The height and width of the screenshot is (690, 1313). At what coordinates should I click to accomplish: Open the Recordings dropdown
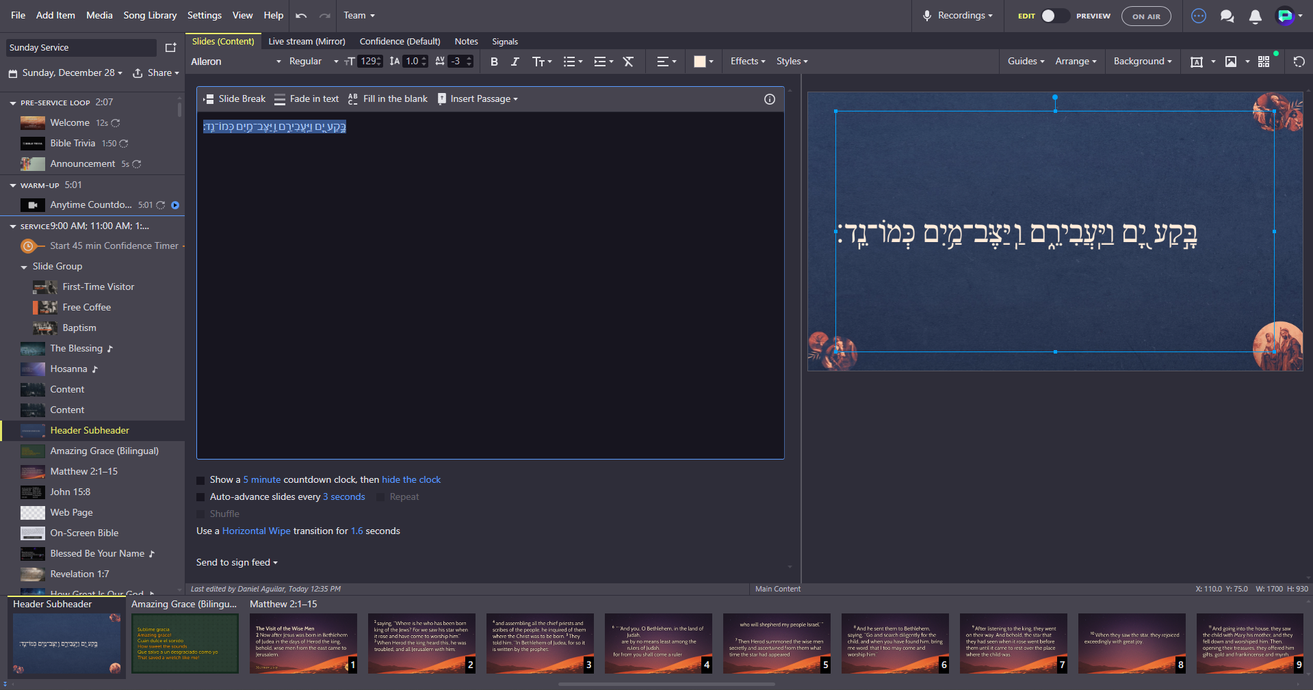[x=957, y=16]
